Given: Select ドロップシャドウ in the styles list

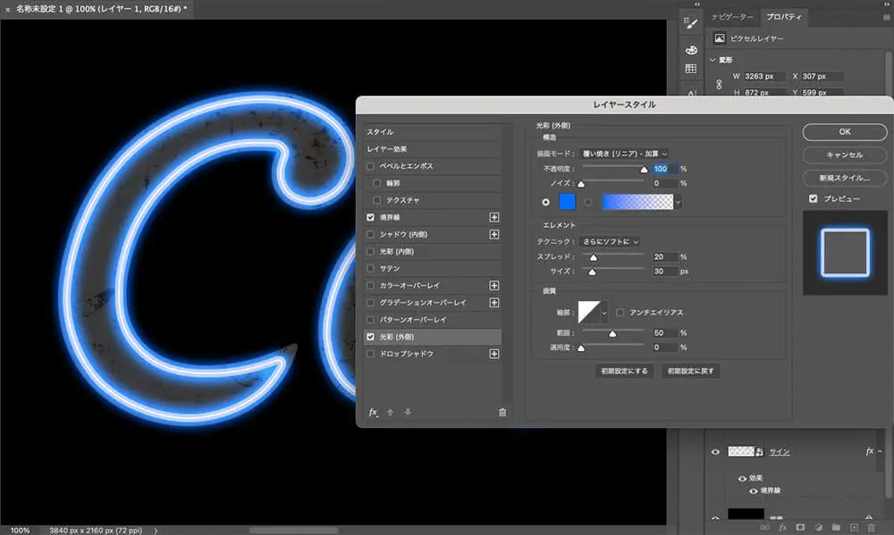Looking at the screenshot, I should pos(408,355).
